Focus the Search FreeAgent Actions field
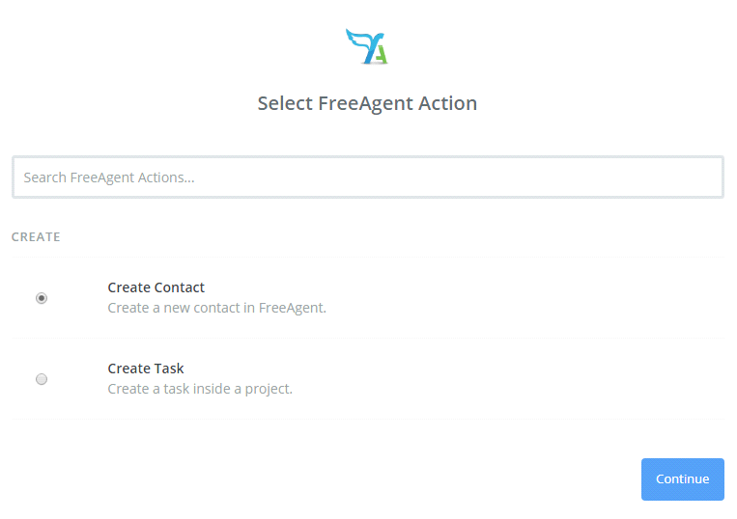Screen dimensions: 737x519 click(368, 178)
